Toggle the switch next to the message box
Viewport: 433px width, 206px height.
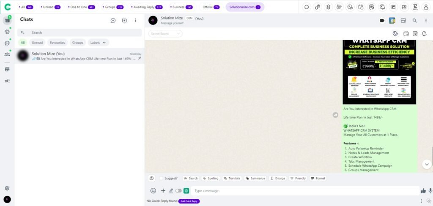point(178,191)
